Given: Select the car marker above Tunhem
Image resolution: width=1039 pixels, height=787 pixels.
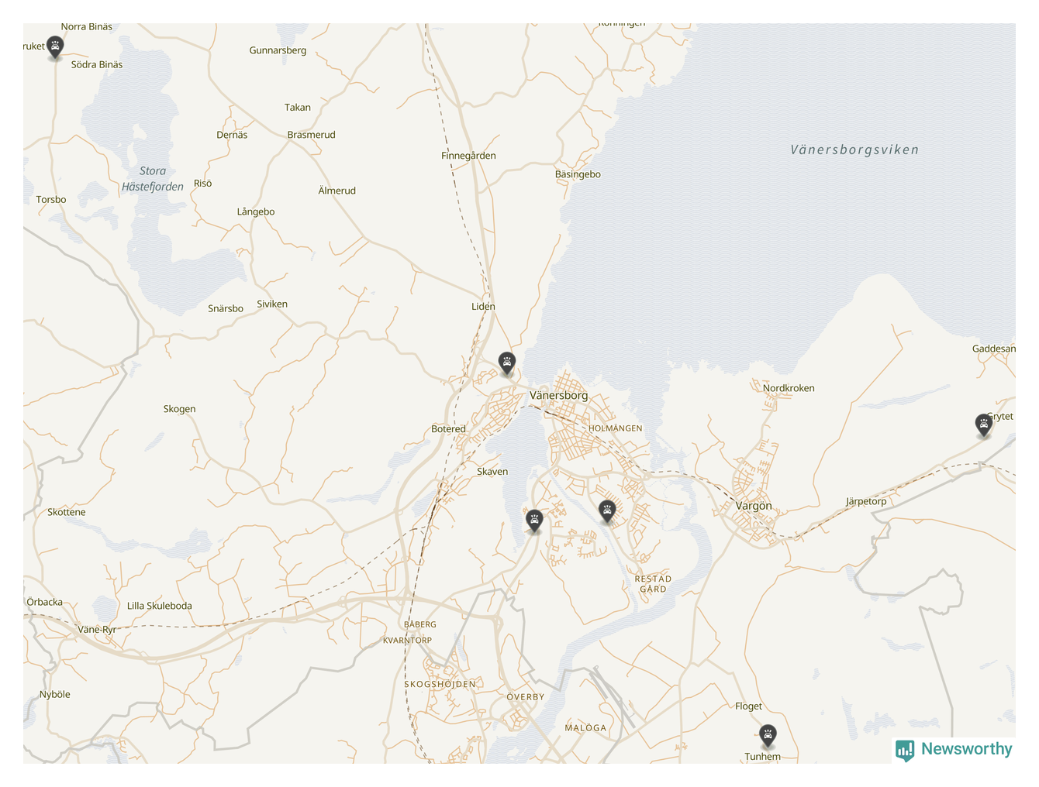Looking at the screenshot, I should (x=768, y=735).
